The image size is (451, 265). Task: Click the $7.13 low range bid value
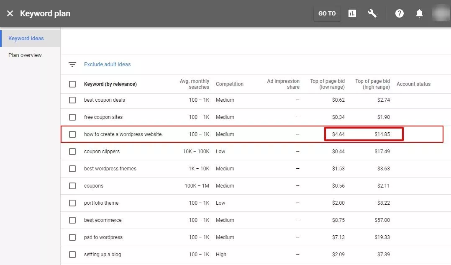click(338, 237)
